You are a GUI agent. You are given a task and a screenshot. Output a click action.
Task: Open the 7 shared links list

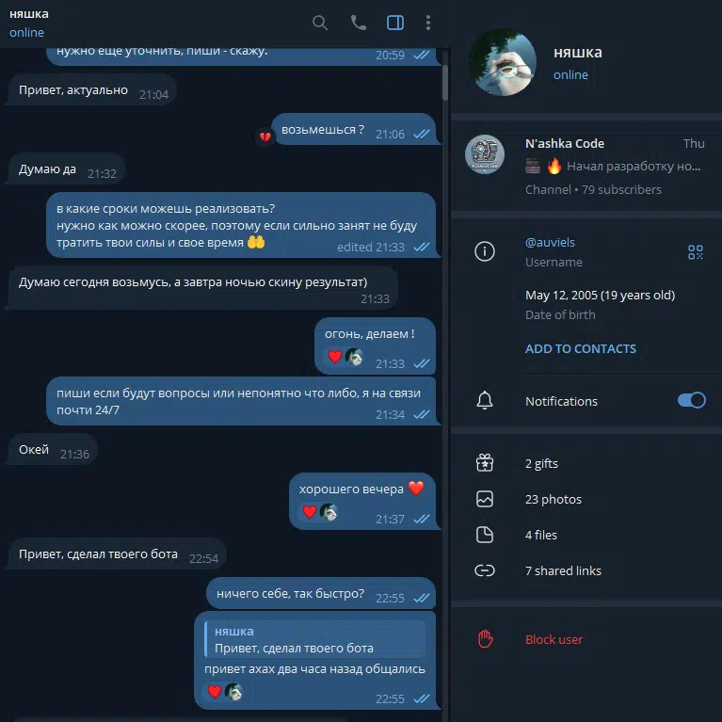[586, 570]
